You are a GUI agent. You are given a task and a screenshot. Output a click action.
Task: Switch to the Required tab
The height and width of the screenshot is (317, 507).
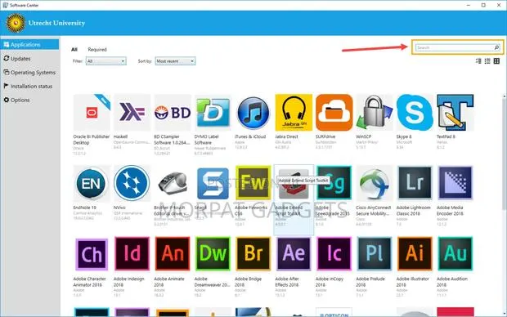[97, 50]
